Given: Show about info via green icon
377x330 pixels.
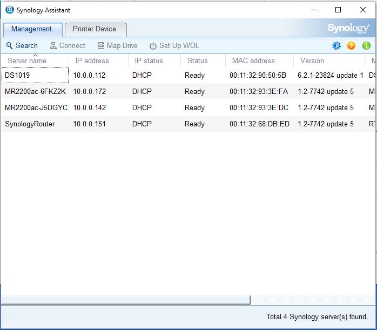Looking at the screenshot, I should coord(366,45).
